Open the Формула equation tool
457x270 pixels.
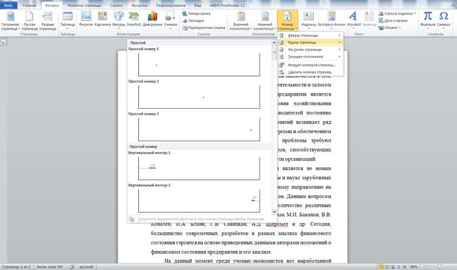[x=428, y=20]
